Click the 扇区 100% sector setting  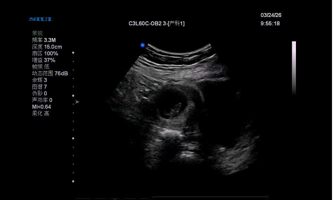click(45, 53)
